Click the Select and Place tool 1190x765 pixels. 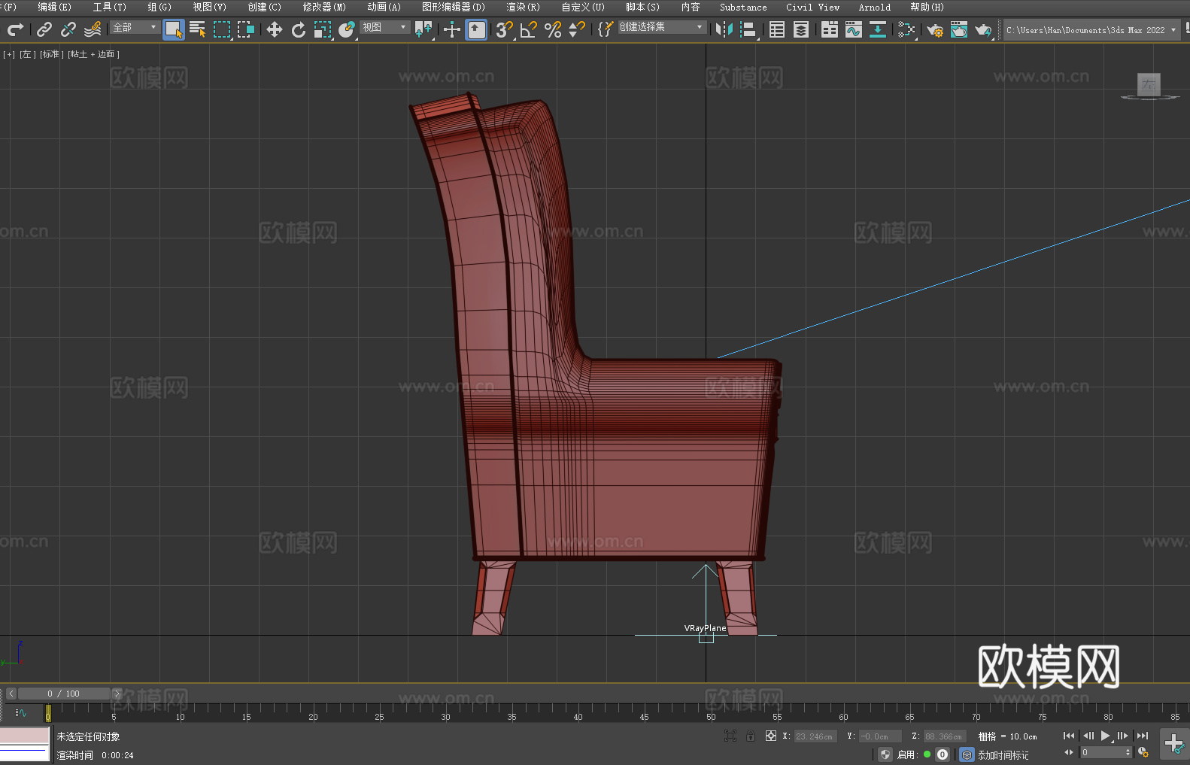click(347, 29)
